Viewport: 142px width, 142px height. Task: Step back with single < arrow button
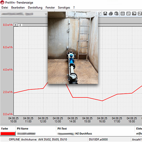20,25
